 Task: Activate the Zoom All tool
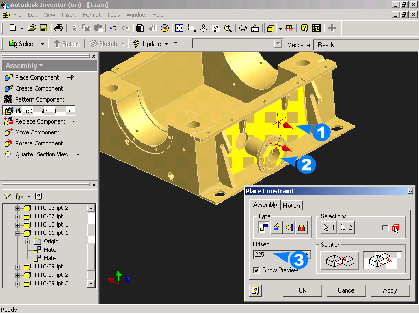[179, 28]
